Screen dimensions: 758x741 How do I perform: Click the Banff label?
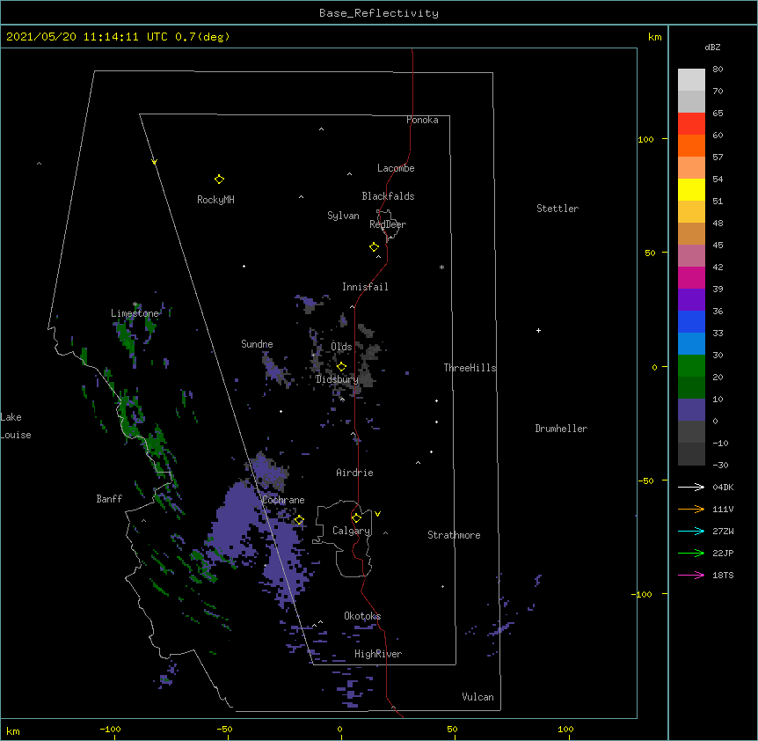[x=109, y=499]
